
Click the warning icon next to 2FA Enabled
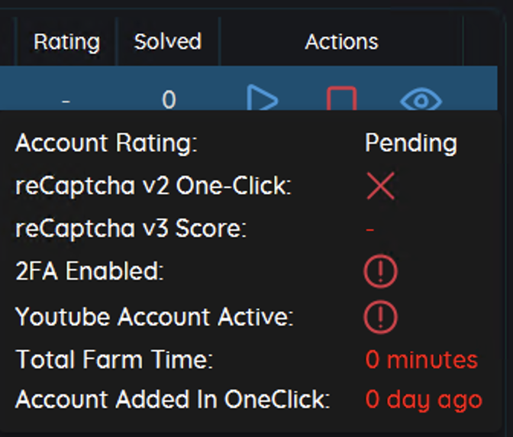pos(380,271)
